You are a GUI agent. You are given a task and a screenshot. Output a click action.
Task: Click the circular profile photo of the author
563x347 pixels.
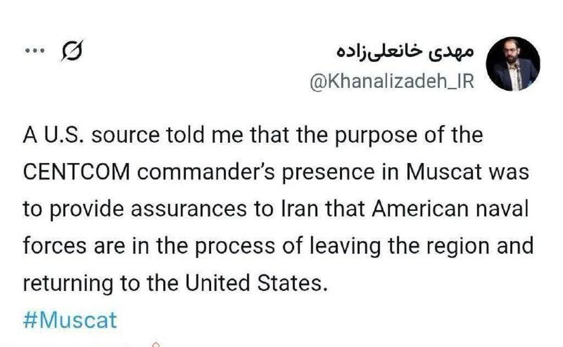(512, 63)
